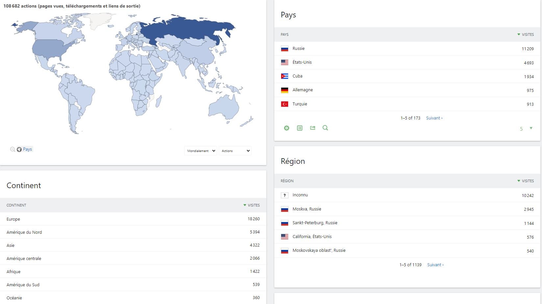Screen dimensions: 542x304
Task: Click the table visualization icon in Pays
Action: pyautogui.click(x=300, y=128)
